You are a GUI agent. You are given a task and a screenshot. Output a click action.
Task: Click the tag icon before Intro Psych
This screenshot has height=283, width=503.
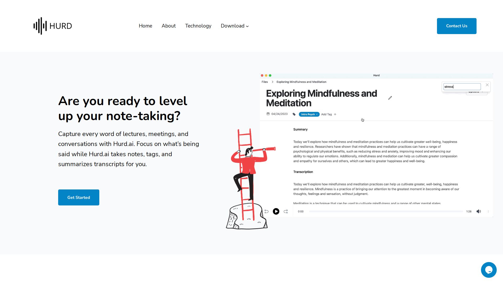[294, 114]
